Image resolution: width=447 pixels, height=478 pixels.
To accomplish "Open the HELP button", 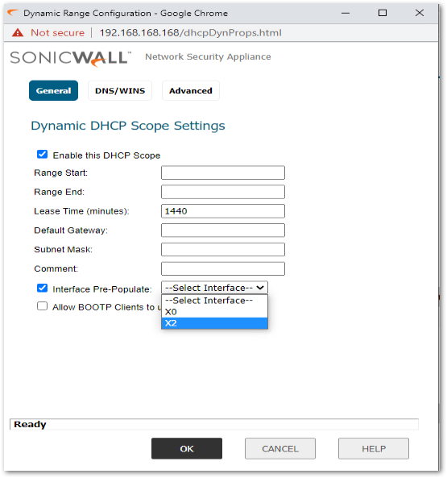I will pos(374,448).
